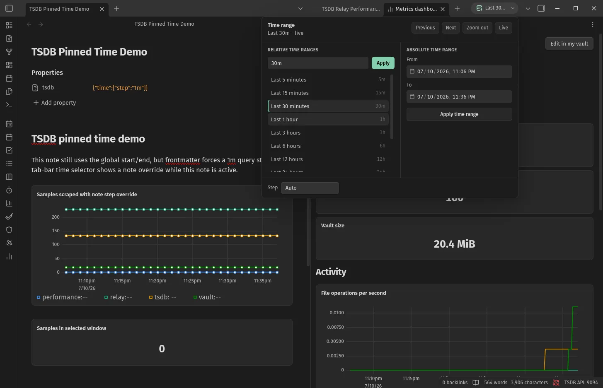Click Add property link
The width and height of the screenshot is (603, 388).
(55, 103)
